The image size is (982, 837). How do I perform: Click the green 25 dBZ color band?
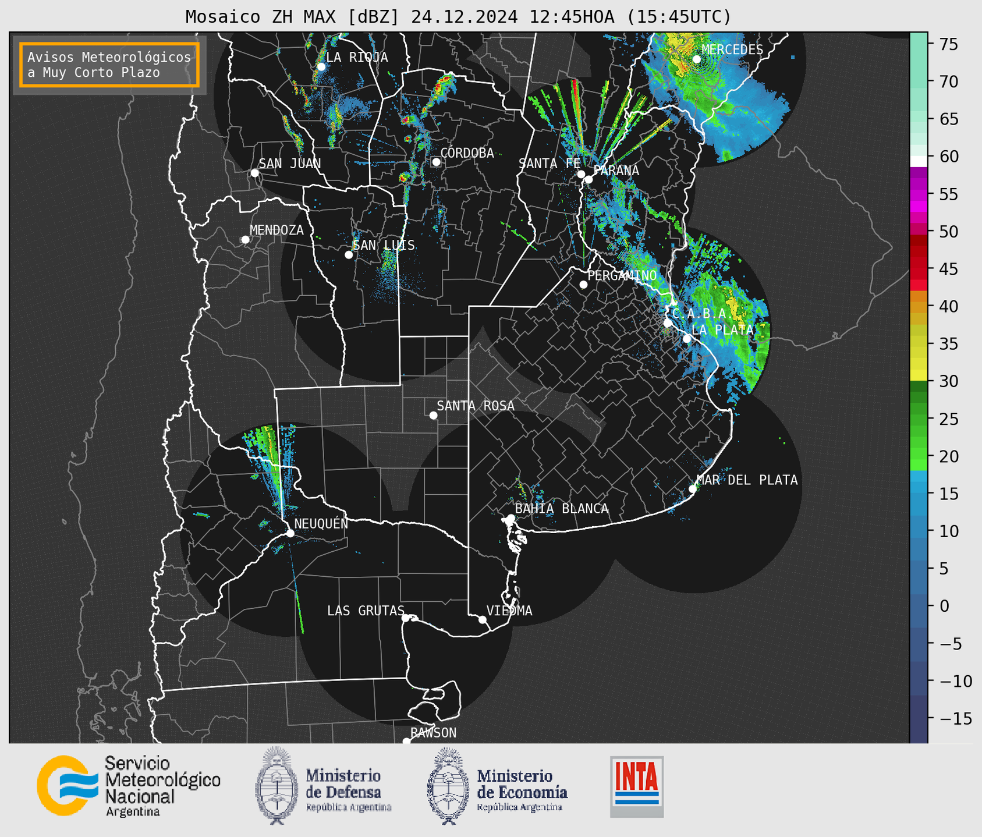pos(919,418)
